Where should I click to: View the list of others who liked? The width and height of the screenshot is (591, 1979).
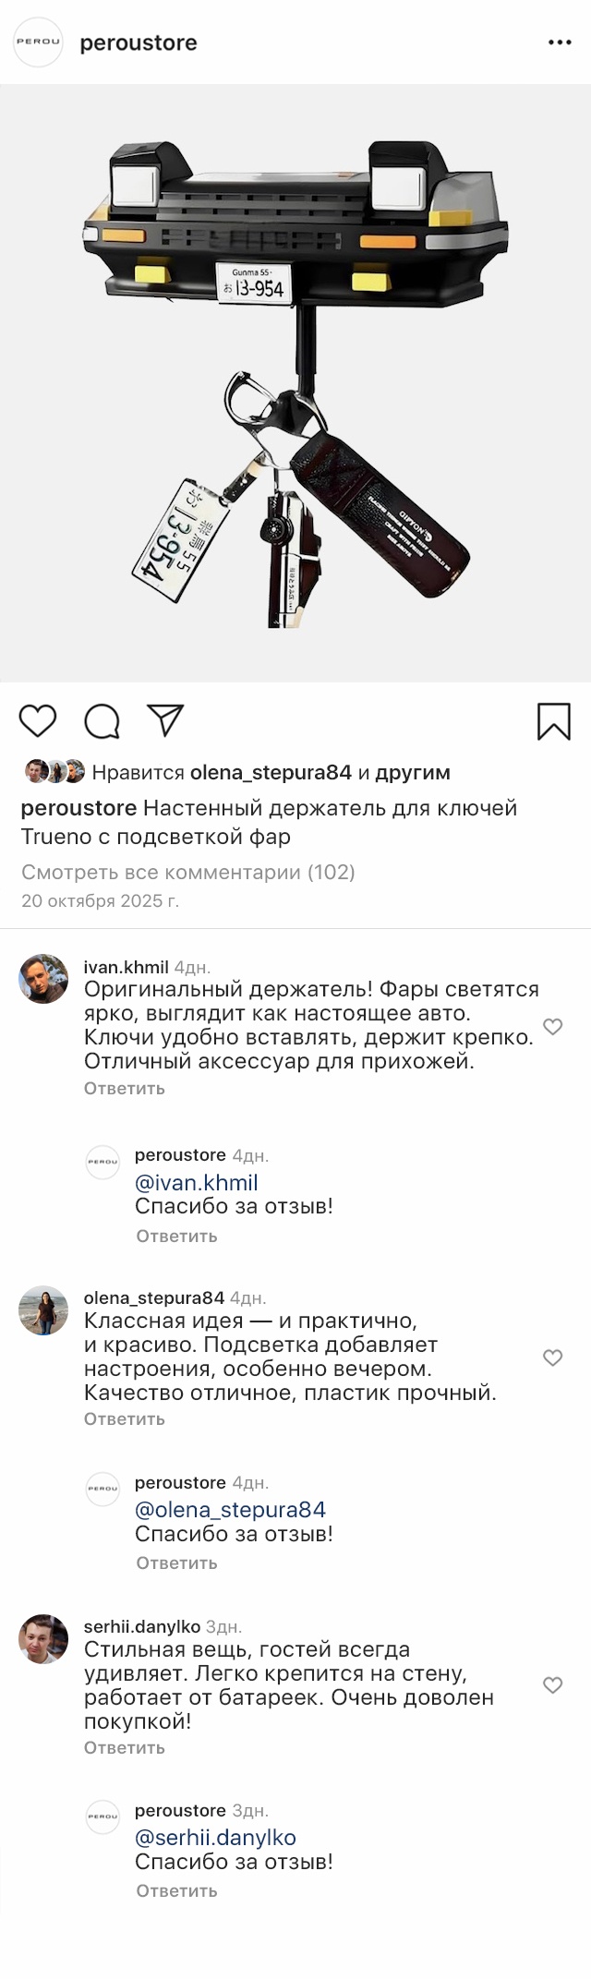point(413,772)
